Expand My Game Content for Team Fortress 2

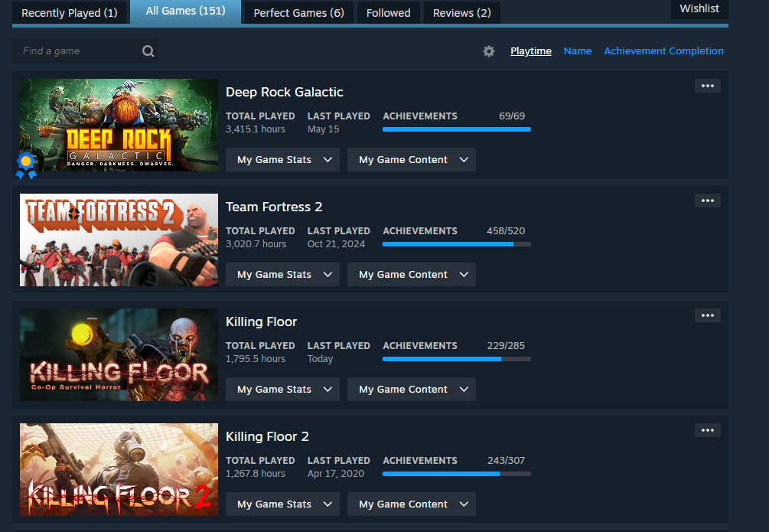tap(412, 274)
